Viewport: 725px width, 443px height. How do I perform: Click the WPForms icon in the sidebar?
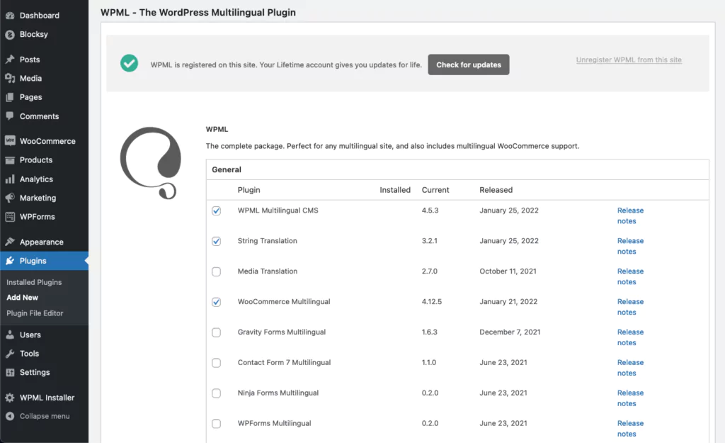[10, 217]
